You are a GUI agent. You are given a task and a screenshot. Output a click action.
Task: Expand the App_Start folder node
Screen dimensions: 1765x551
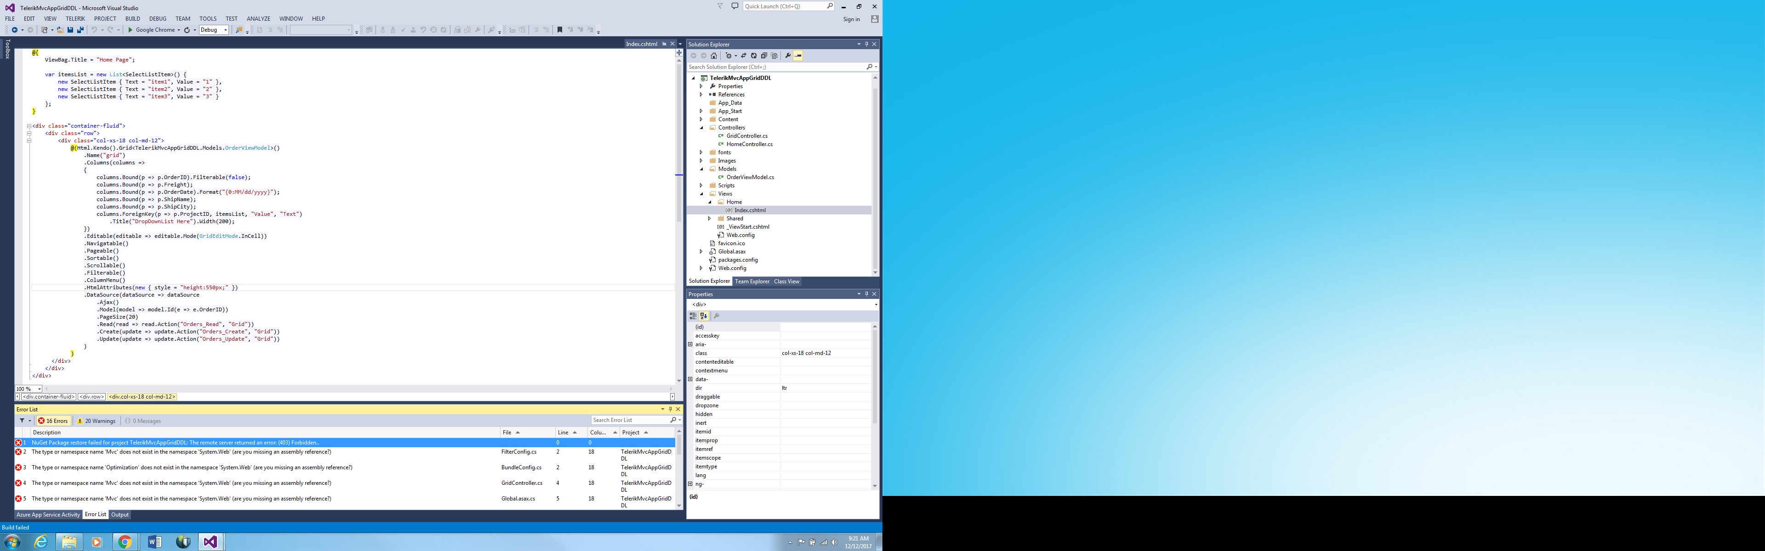point(701,111)
